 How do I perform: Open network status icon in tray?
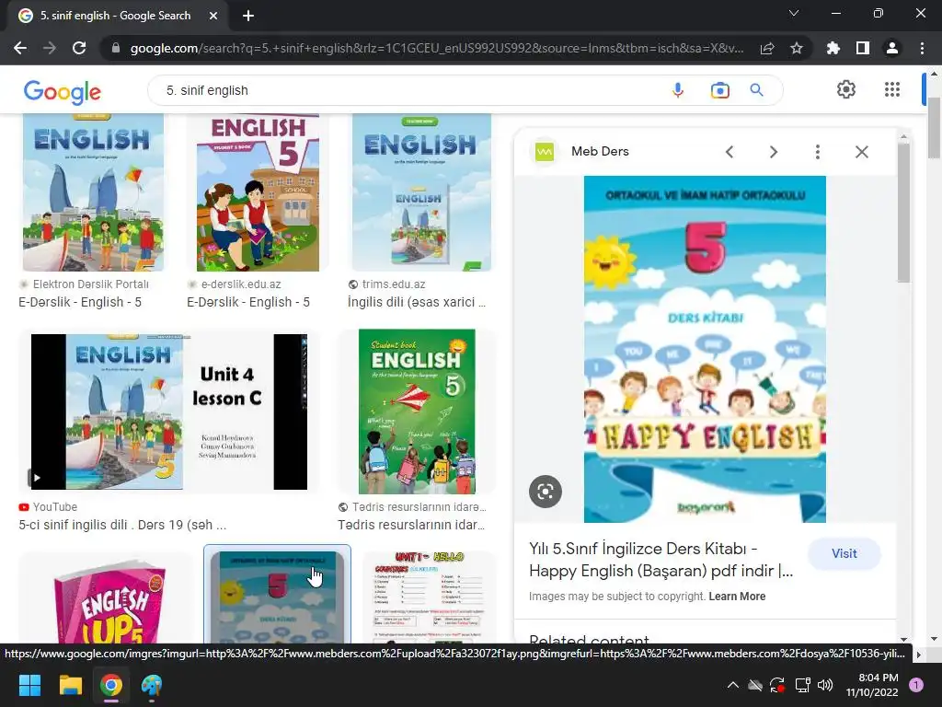(802, 685)
